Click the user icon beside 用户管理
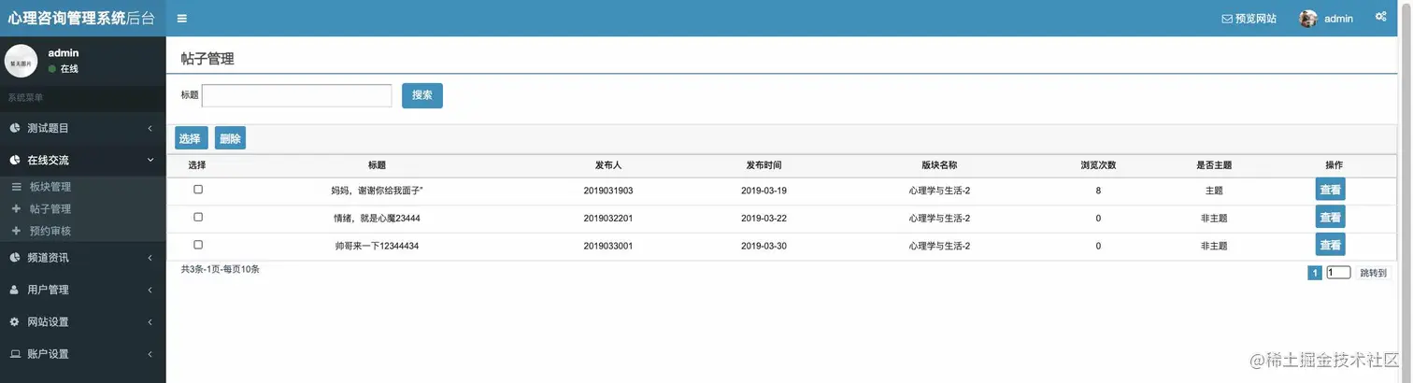 pyautogui.click(x=15, y=290)
